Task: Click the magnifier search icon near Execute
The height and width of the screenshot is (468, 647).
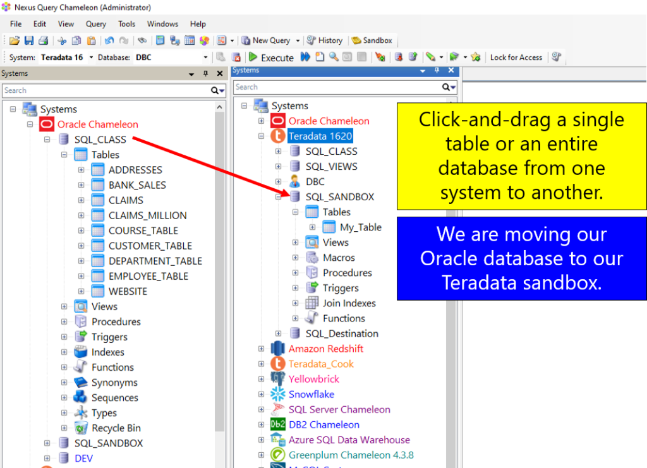Action: (x=333, y=57)
